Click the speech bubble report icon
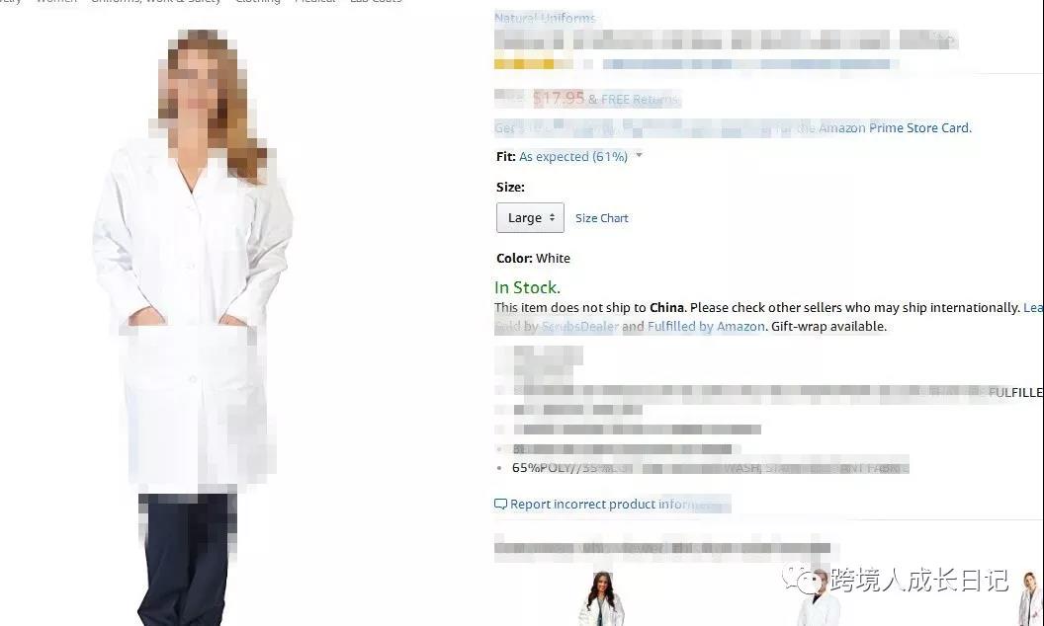The width and height of the screenshot is (1044, 626). (x=500, y=505)
